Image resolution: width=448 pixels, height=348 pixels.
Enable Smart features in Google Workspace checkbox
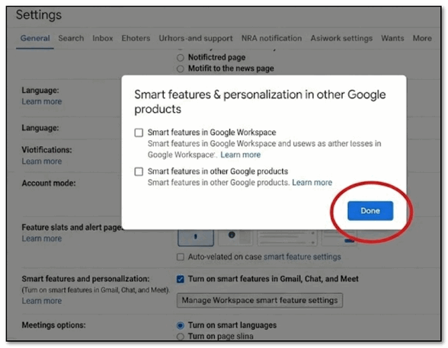coord(139,132)
